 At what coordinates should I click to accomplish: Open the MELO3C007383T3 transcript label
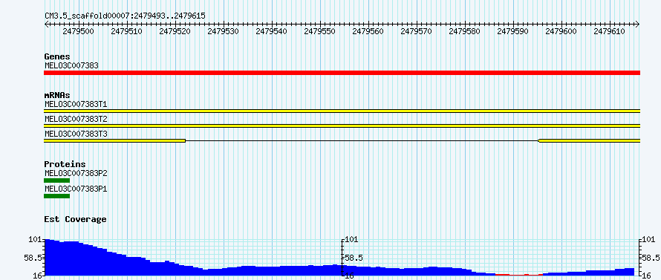76,134
